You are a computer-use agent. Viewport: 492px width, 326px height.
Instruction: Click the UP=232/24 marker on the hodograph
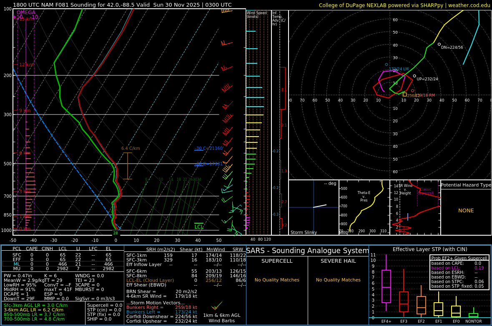point(414,76)
